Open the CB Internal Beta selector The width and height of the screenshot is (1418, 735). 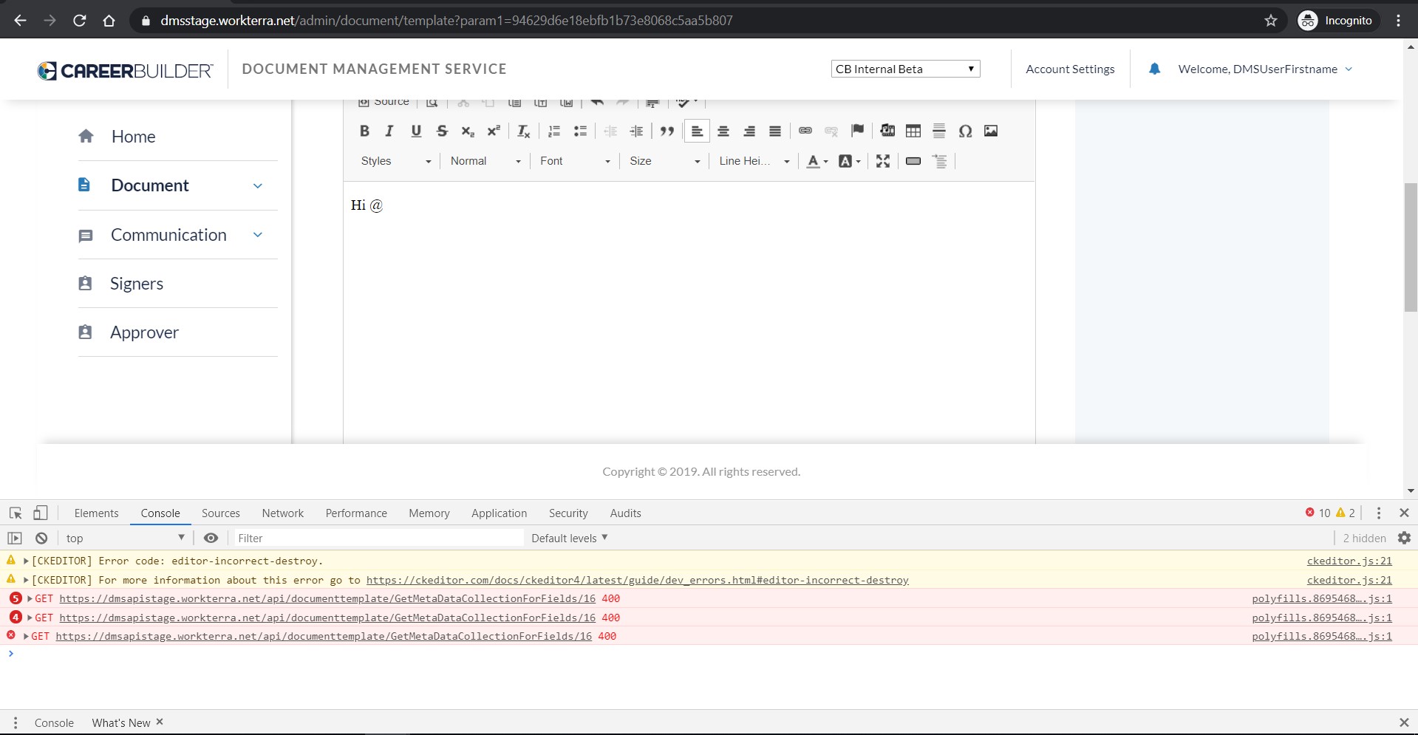[905, 69]
